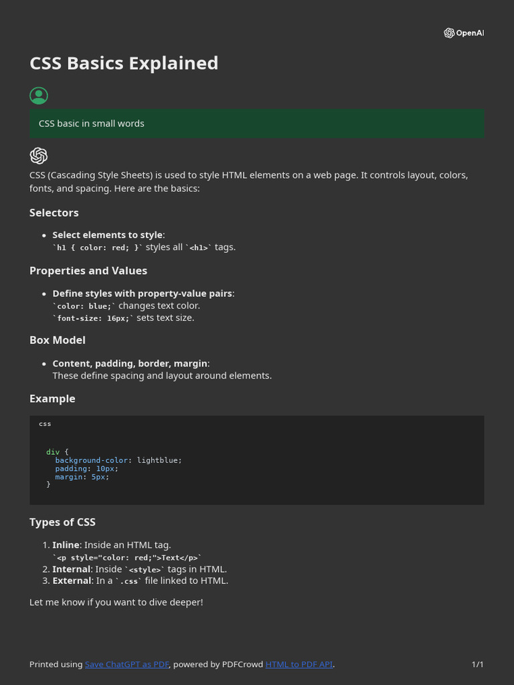This screenshot has width=514, height=685.
Task: Click the Types of CSS heading
Action: [x=62, y=522]
